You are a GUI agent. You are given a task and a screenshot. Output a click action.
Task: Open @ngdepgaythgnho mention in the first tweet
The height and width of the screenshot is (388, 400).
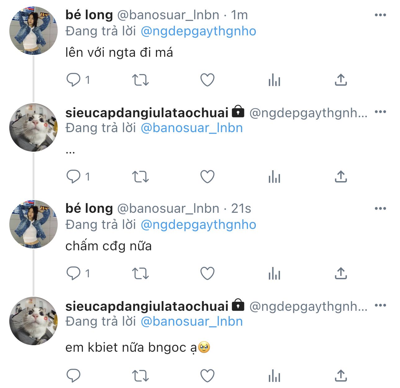[x=198, y=31]
